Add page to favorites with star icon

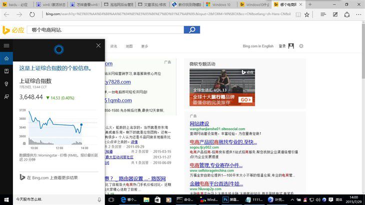point(307,14)
